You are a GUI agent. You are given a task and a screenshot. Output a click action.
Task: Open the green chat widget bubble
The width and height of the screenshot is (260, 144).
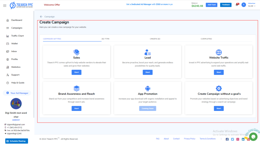point(253,136)
